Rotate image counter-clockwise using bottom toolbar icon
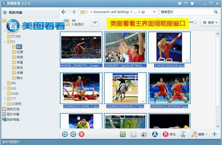222x145 pixels. coord(65,134)
